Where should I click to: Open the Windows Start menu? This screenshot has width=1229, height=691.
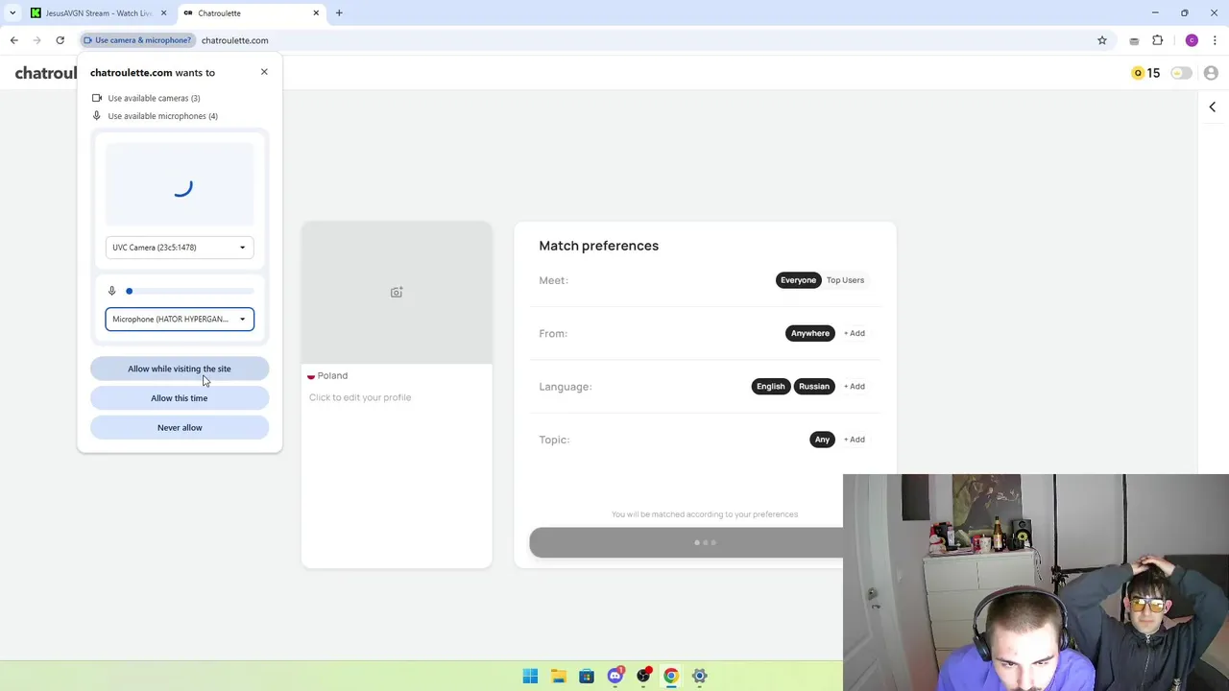(530, 676)
